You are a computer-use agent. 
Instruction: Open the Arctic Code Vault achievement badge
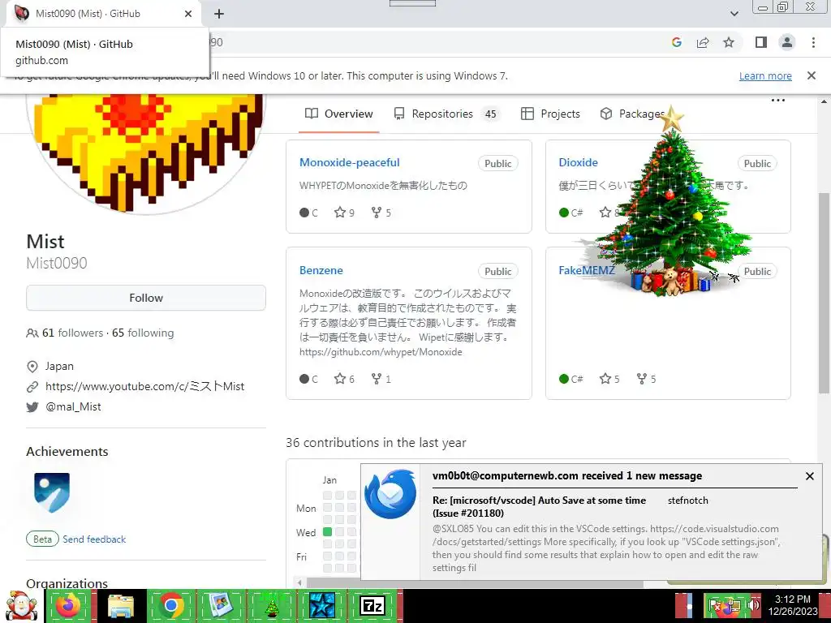click(x=52, y=492)
